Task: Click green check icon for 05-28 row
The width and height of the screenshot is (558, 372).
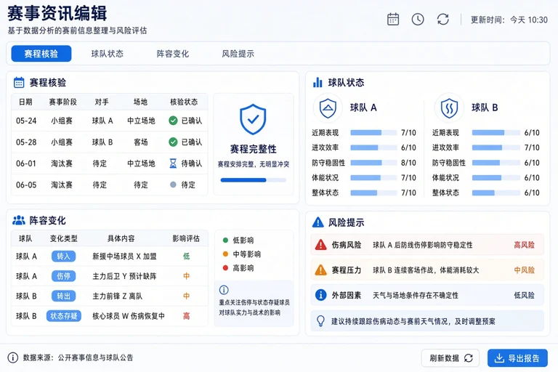Action: point(173,142)
